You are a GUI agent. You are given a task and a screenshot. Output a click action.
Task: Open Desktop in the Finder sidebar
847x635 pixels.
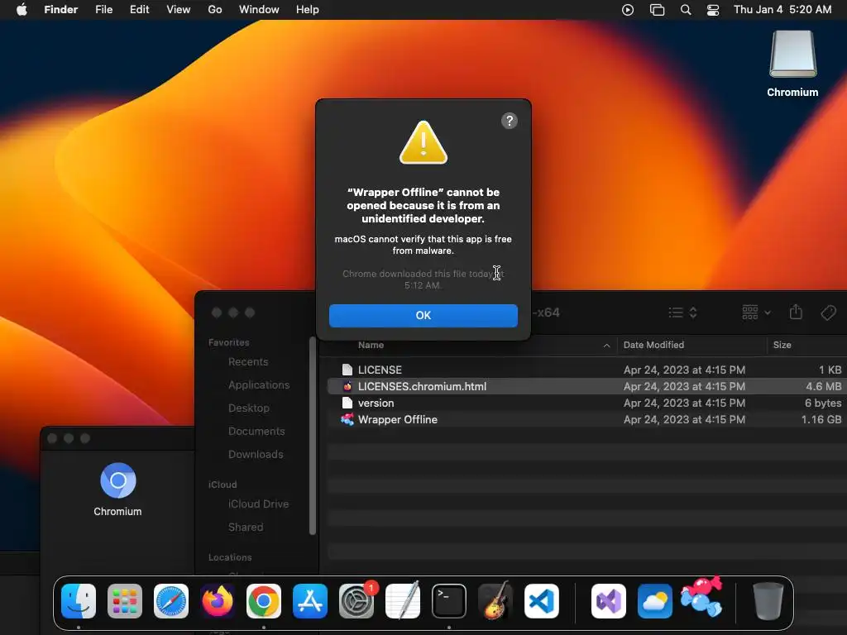(x=248, y=408)
